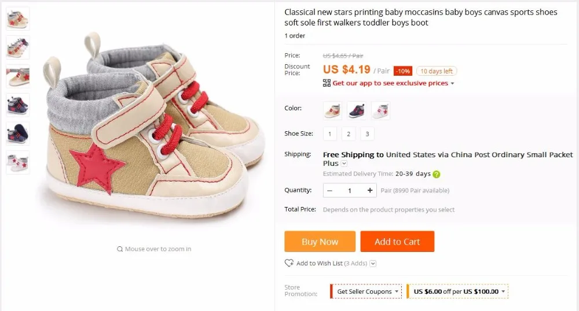579x311 pixels.
Task: Click the heart icon for Wish List
Action: (289, 263)
